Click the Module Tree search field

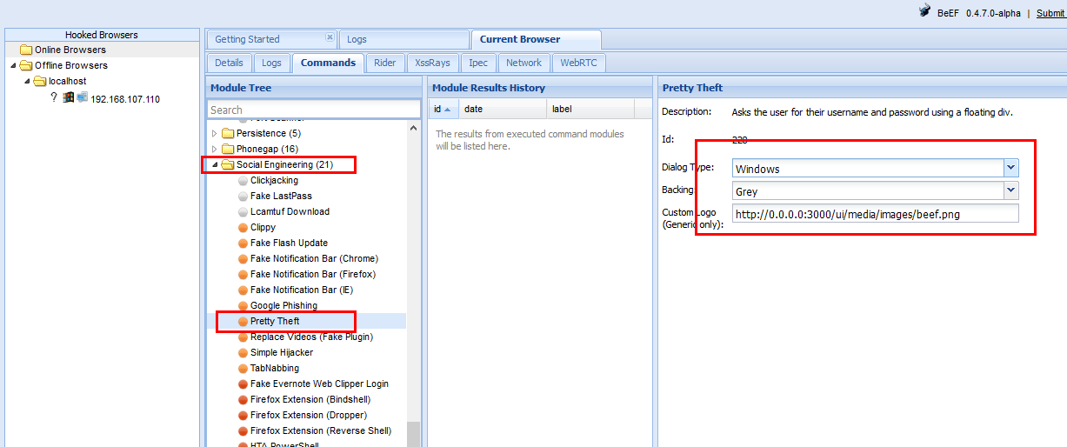(314, 110)
